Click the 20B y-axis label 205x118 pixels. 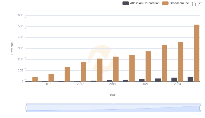pyautogui.click(x=21, y=59)
